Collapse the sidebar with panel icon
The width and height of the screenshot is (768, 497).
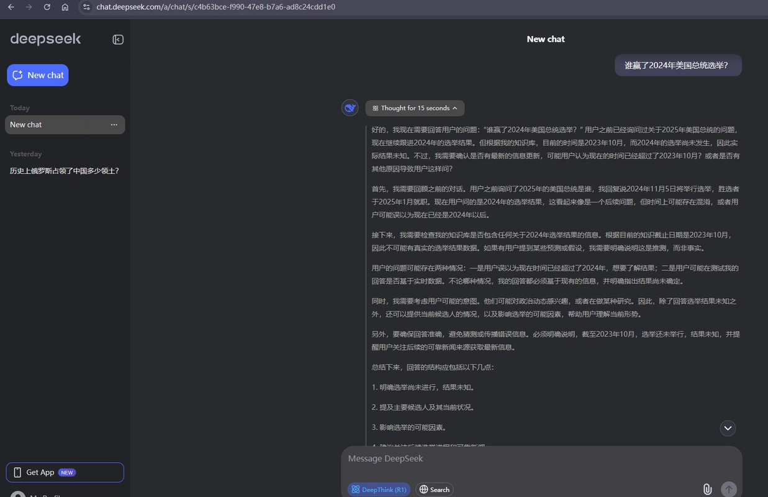pos(118,40)
